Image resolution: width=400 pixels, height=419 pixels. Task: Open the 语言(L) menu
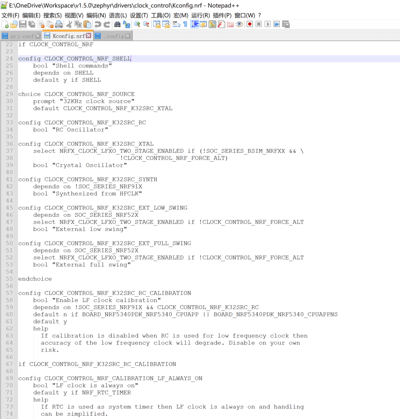tap(118, 16)
